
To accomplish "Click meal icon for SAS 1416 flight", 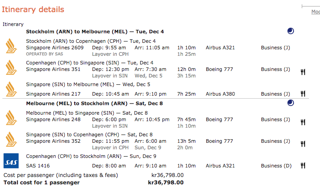I will click(x=303, y=165).
